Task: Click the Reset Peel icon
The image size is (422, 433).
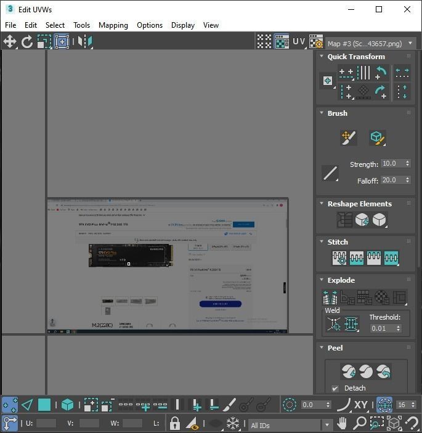Action: (x=383, y=371)
